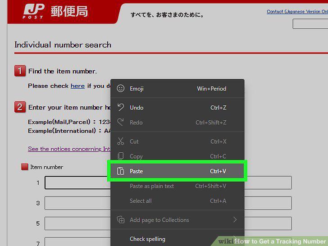Viewport: 328px width, 246px height.
Task: Choose Cut from the context menu
Action: pyautogui.click(x=177, y=141)
